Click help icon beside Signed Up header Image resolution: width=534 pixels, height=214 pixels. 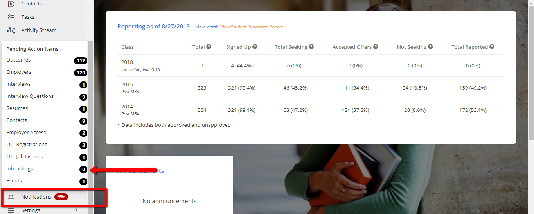point(255,47)
